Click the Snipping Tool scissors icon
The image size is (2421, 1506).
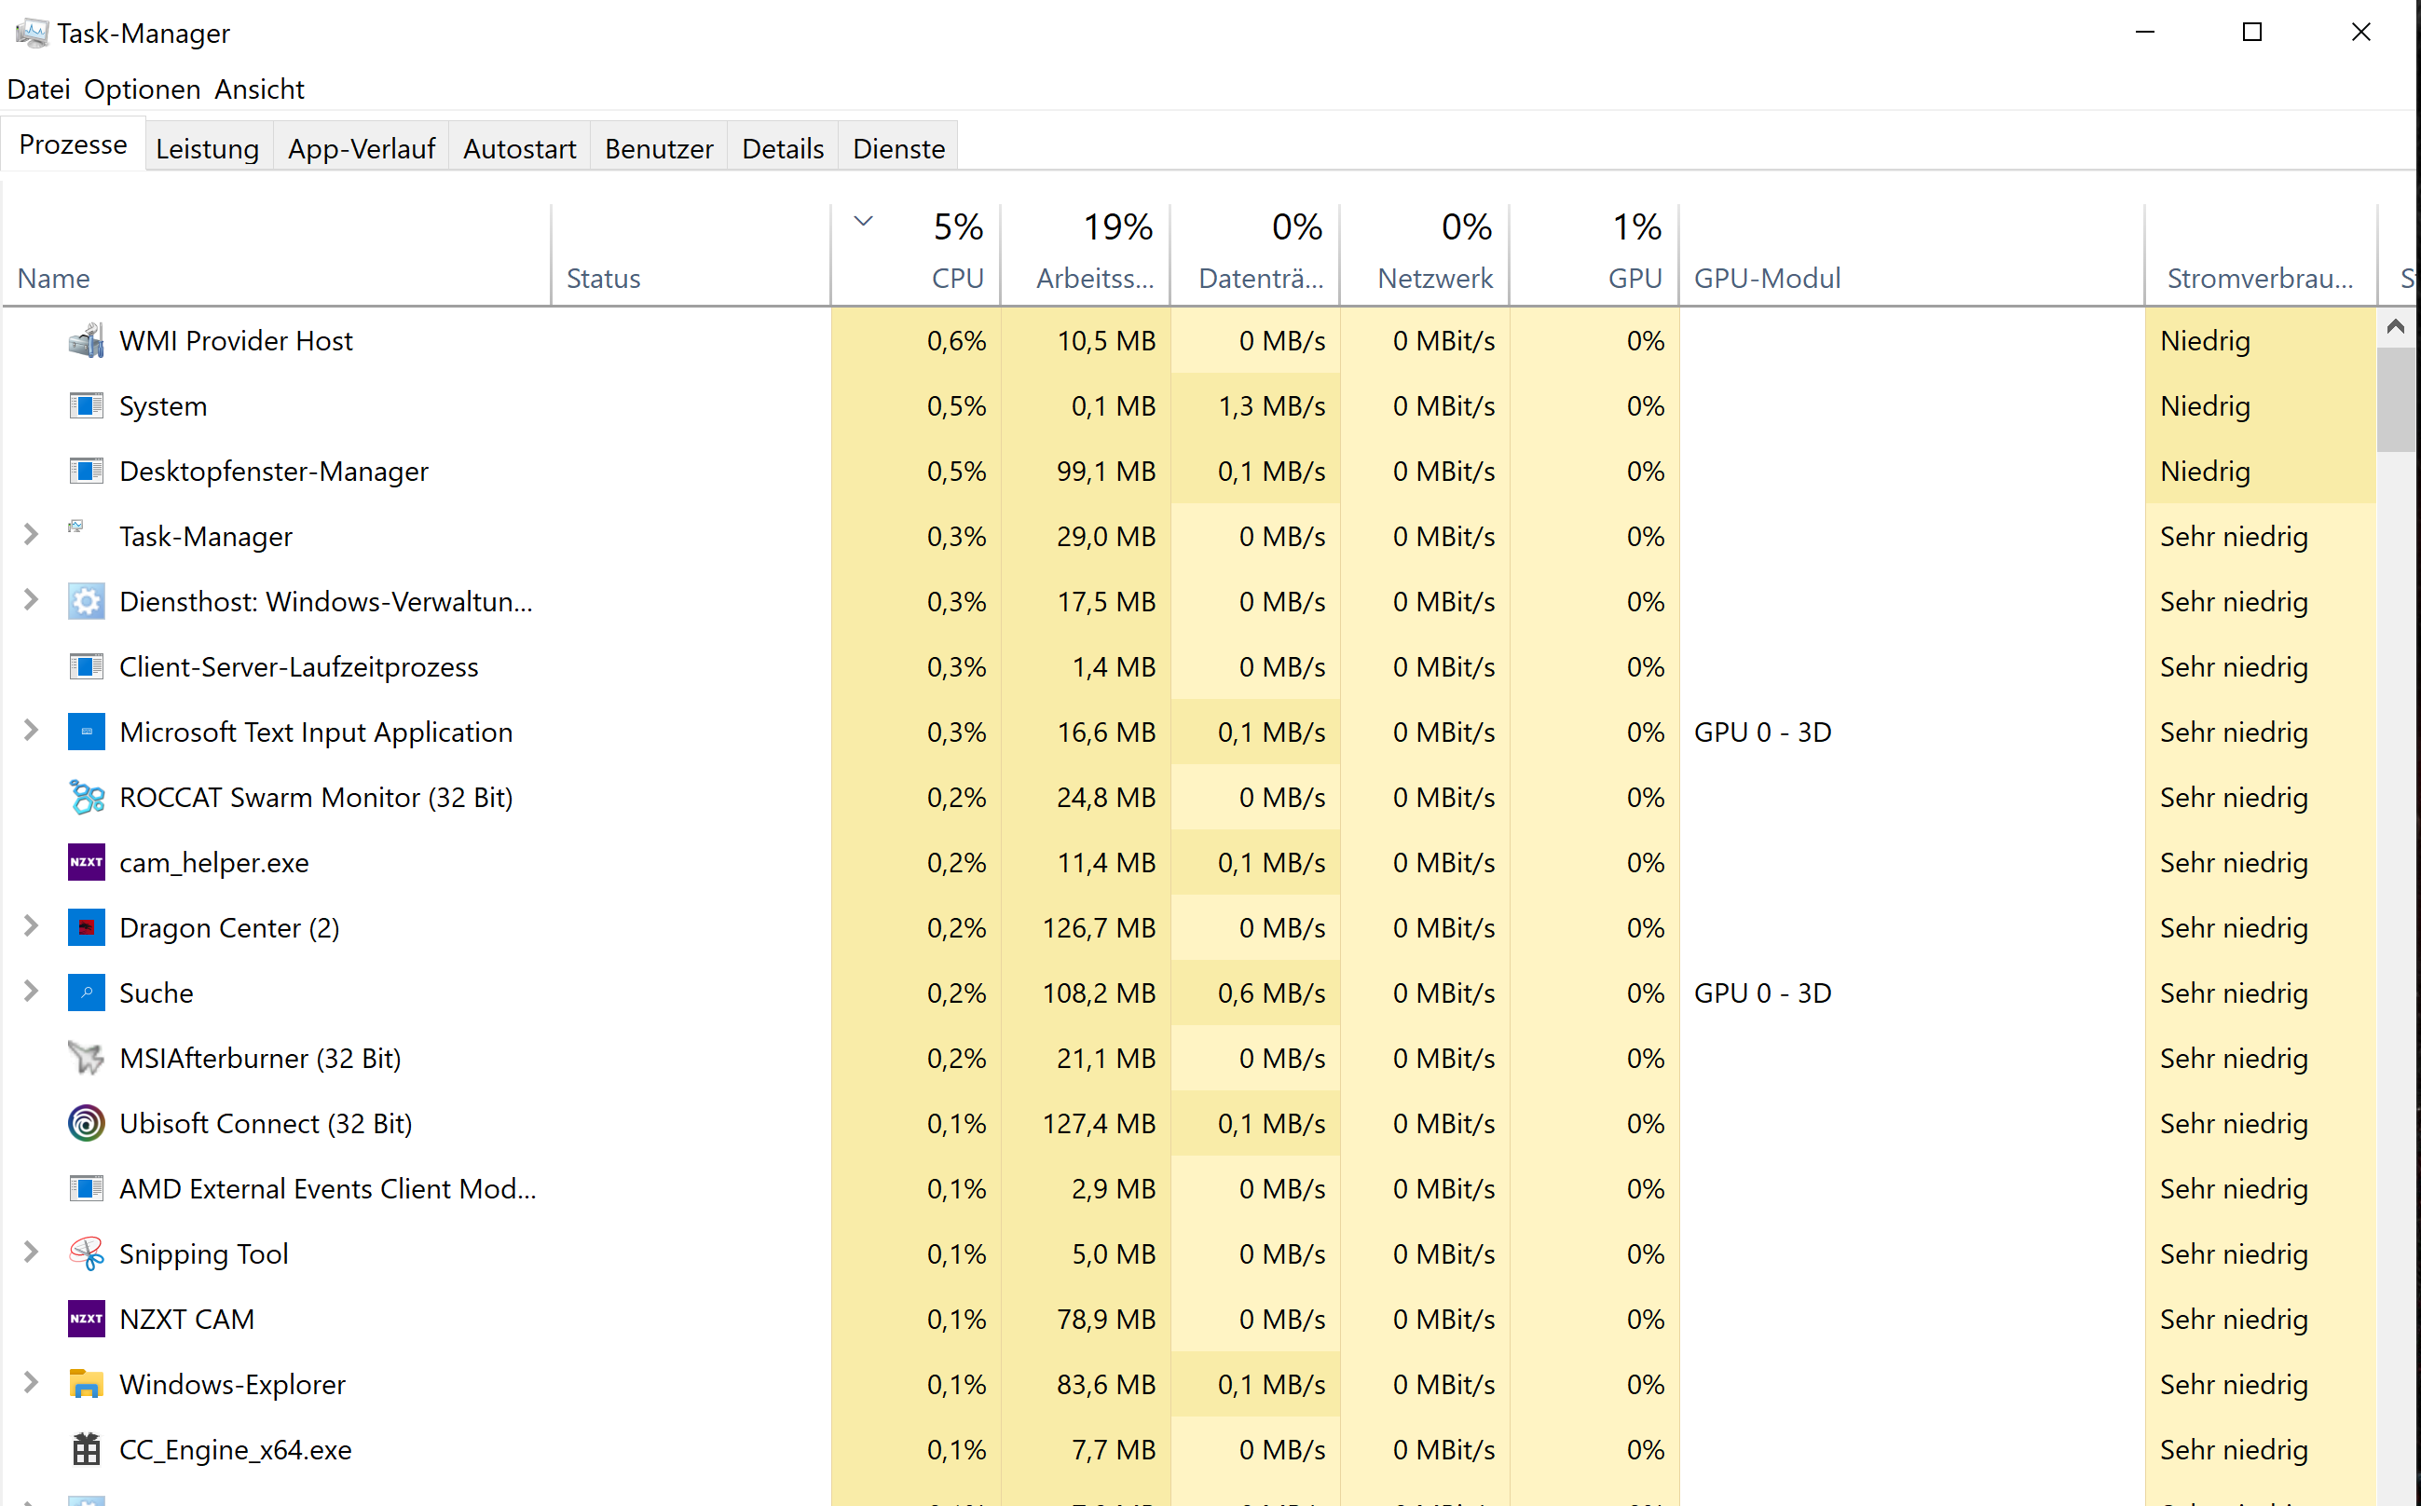(87, 1254)
